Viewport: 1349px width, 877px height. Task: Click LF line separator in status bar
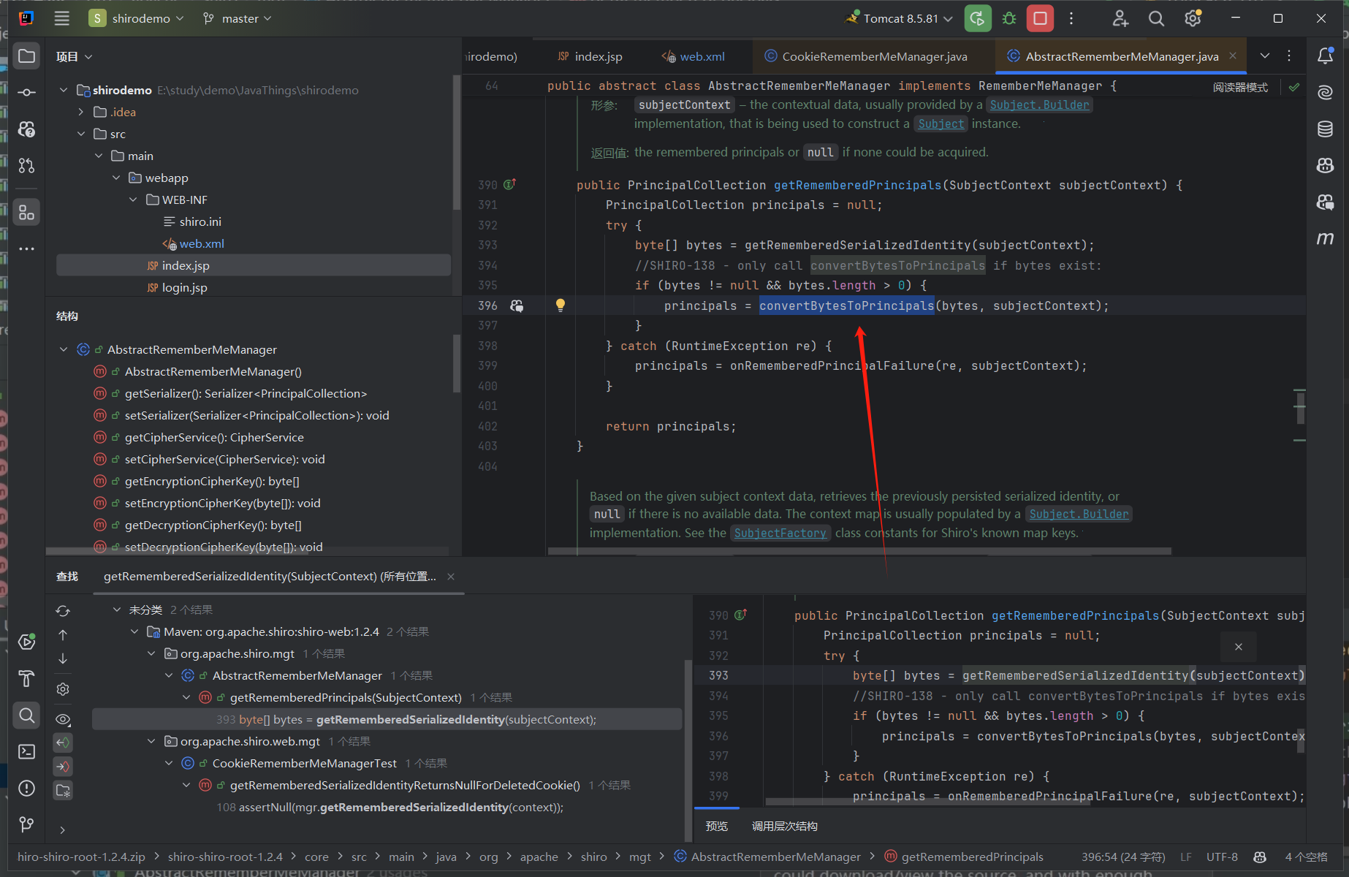tap(1185, 857)
